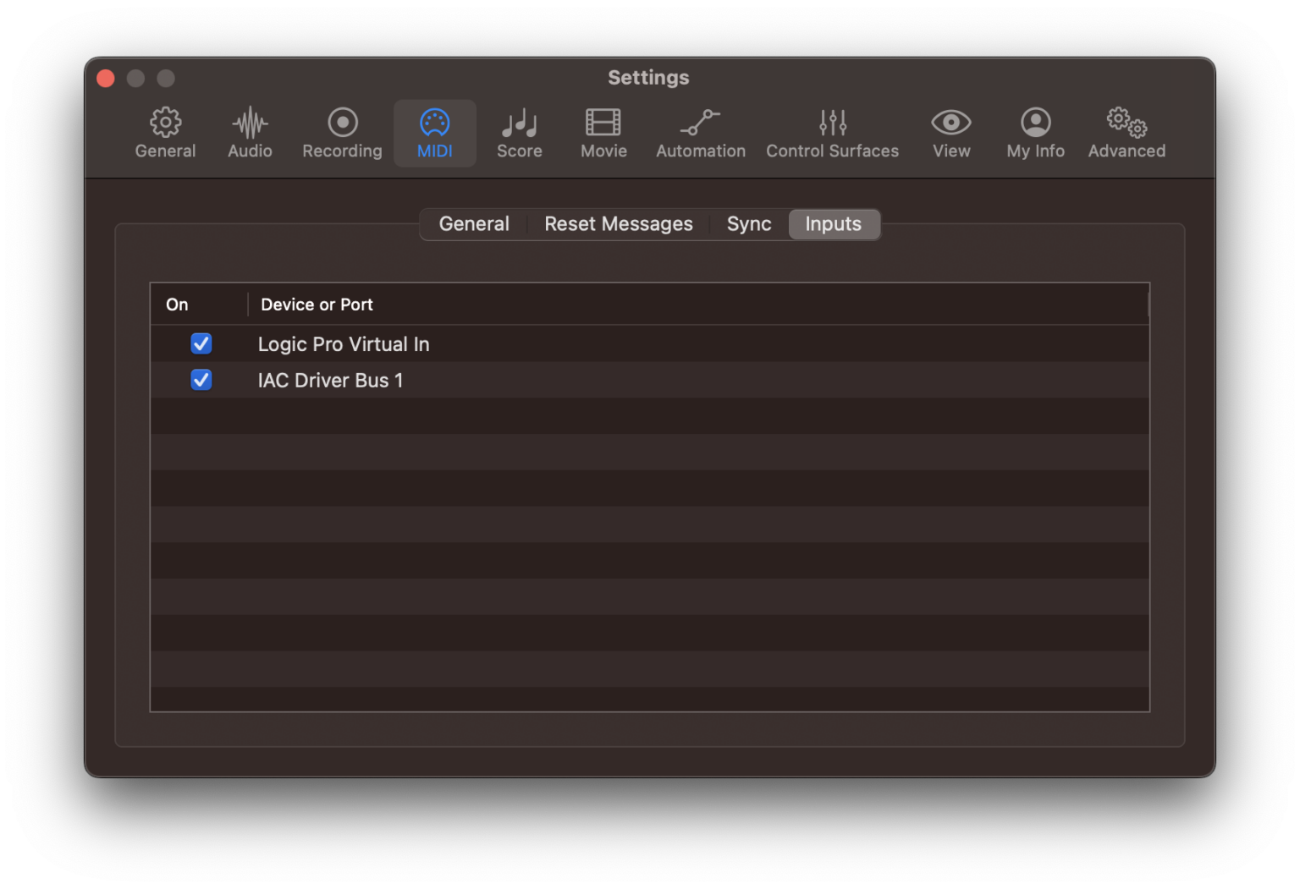
Task: Open the Audio settings pane
Action: 250,132
